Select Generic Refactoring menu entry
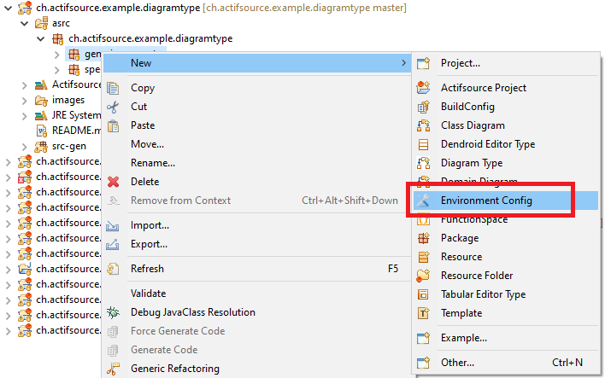Image resolution: width=605 pixels, height=378 pixels. (174, 369)
